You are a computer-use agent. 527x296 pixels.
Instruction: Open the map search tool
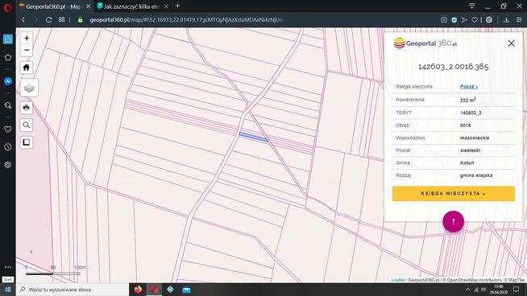(x=27, y=125)
